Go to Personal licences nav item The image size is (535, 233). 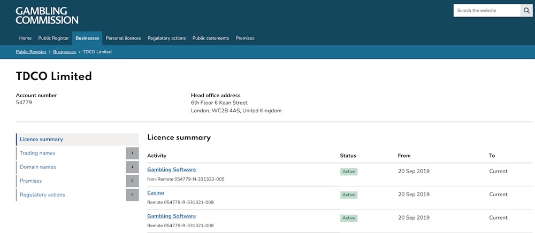[x=123, y=38]
